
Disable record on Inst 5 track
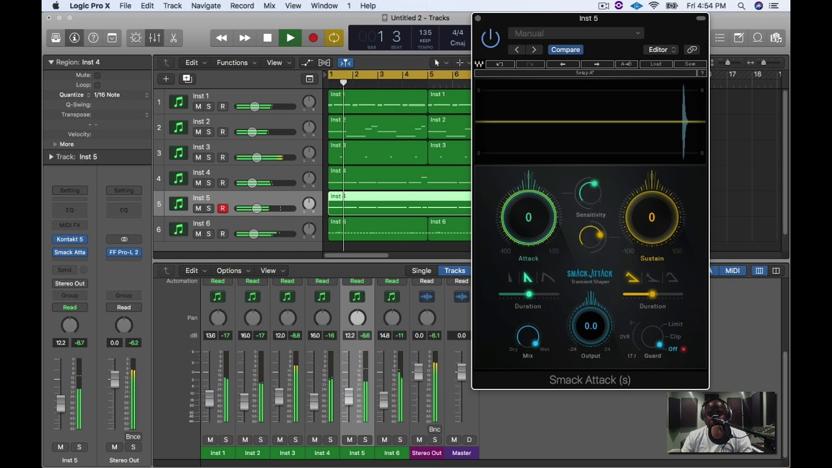222,209
